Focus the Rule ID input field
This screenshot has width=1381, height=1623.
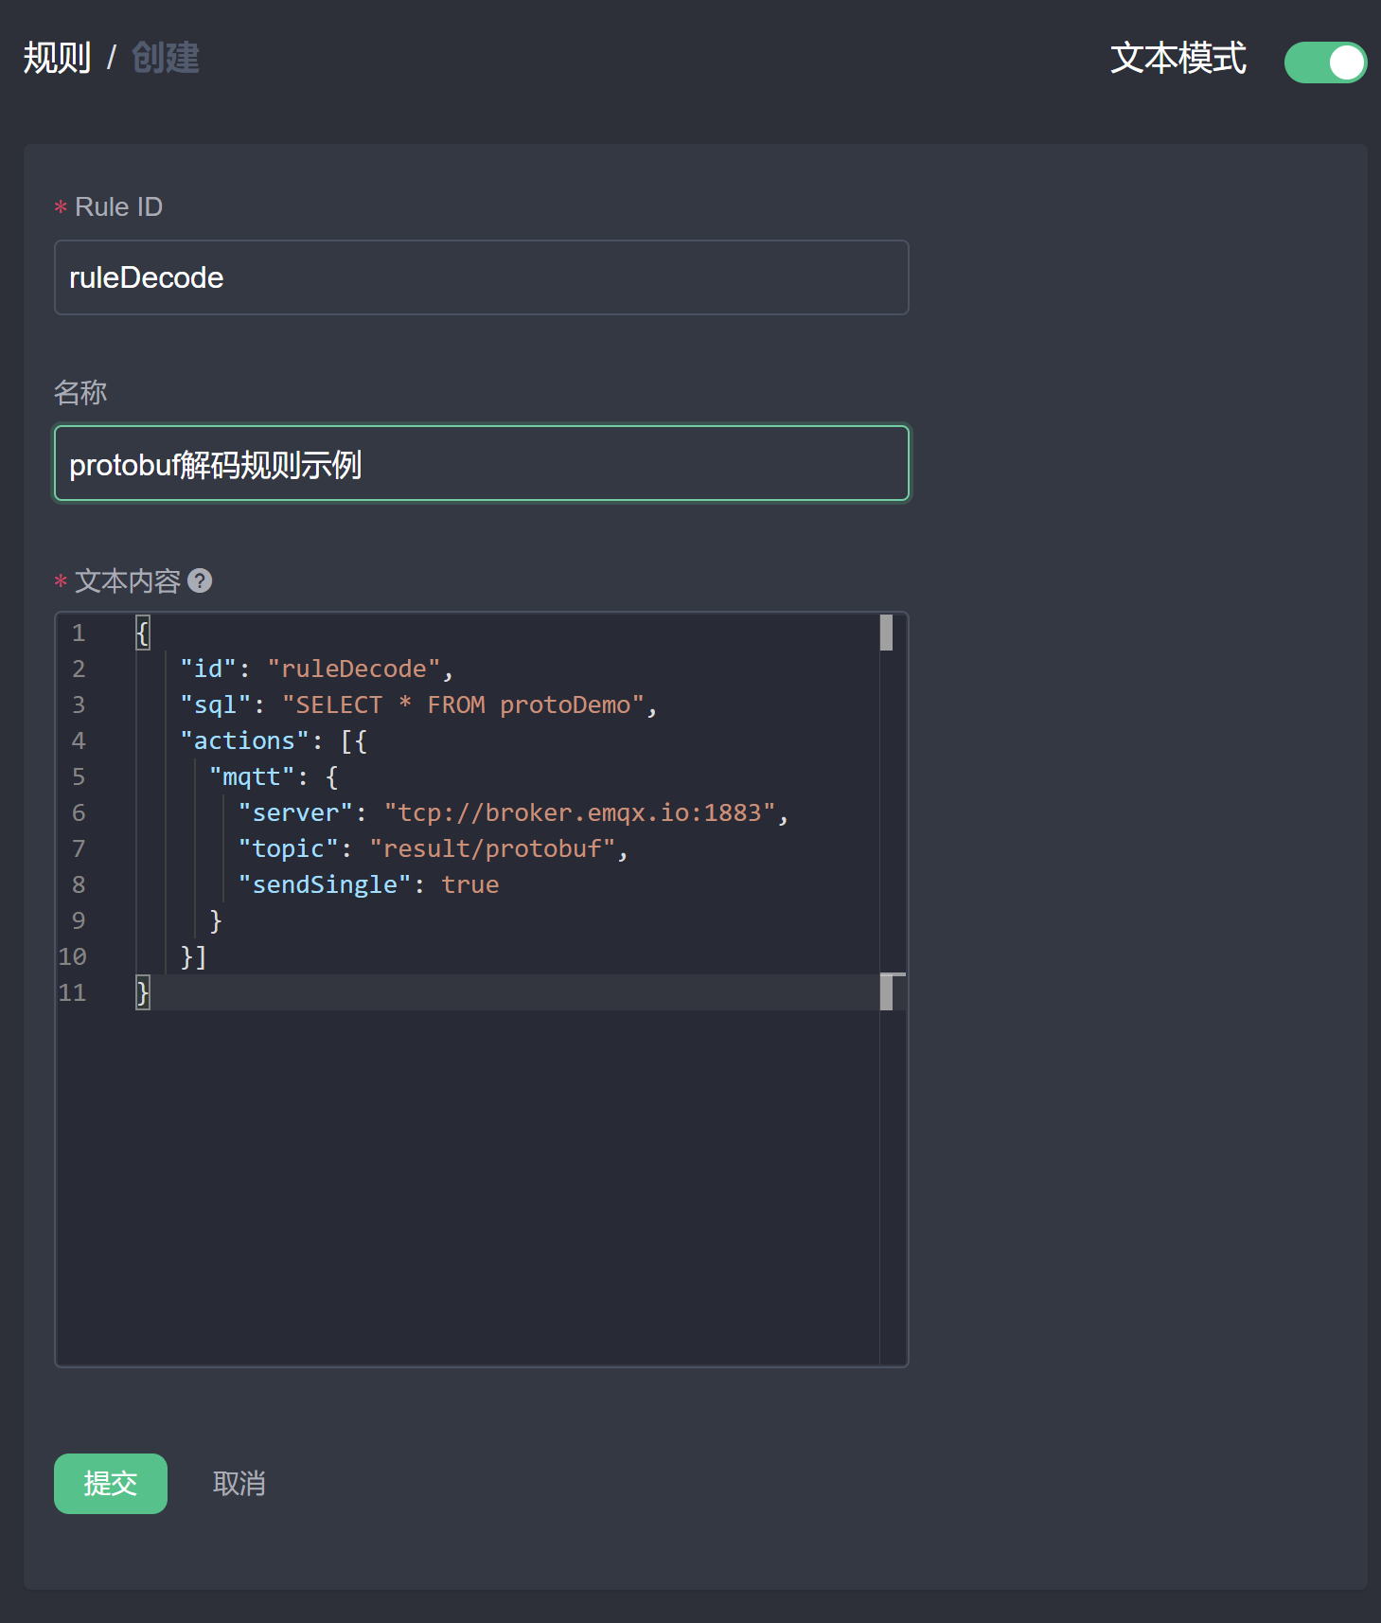[x=482, y=277]
